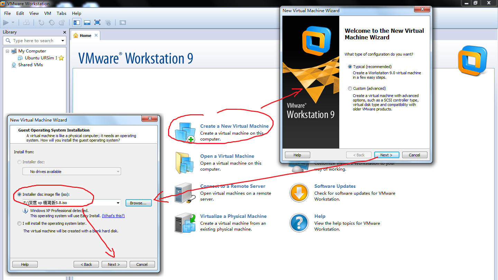Collapse the My Computer tree node
498x280 pixels.
click(7, 51)
